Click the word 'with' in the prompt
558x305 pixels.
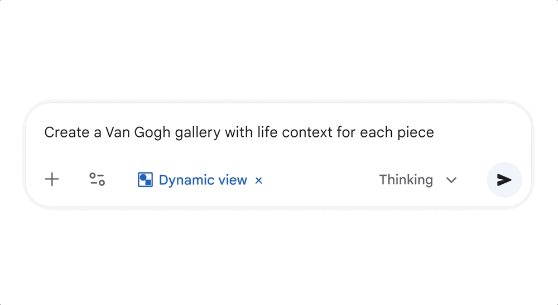coord(238,133)
